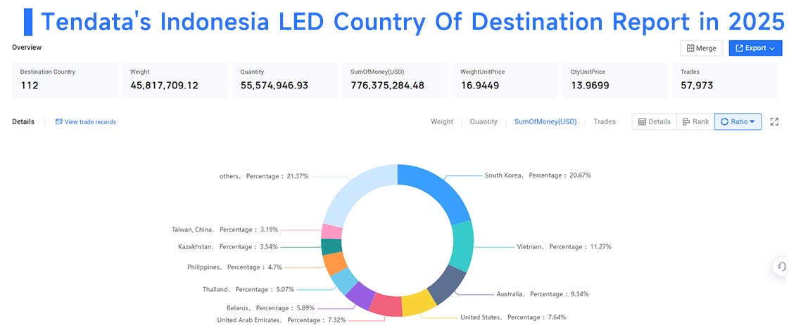Click the Vietnam donut segment
This screenshot has width=796, height=325.
462,245
